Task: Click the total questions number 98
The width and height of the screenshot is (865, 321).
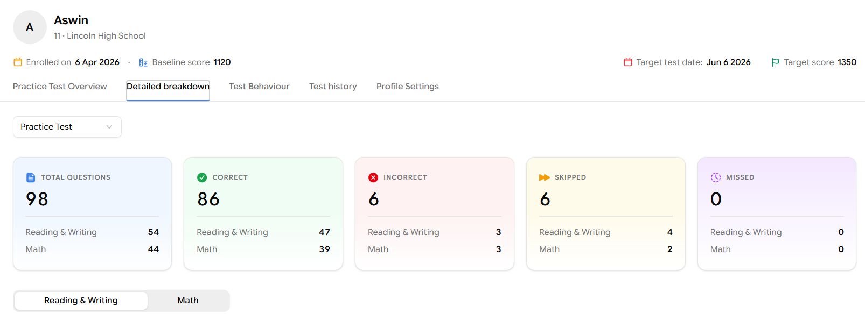Action: [x=37, y=199]
